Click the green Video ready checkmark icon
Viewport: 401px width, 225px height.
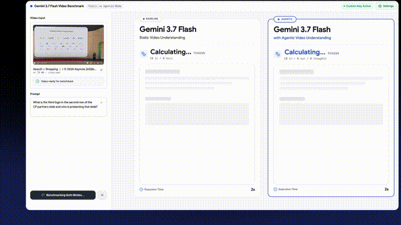[x=38, y=81]
